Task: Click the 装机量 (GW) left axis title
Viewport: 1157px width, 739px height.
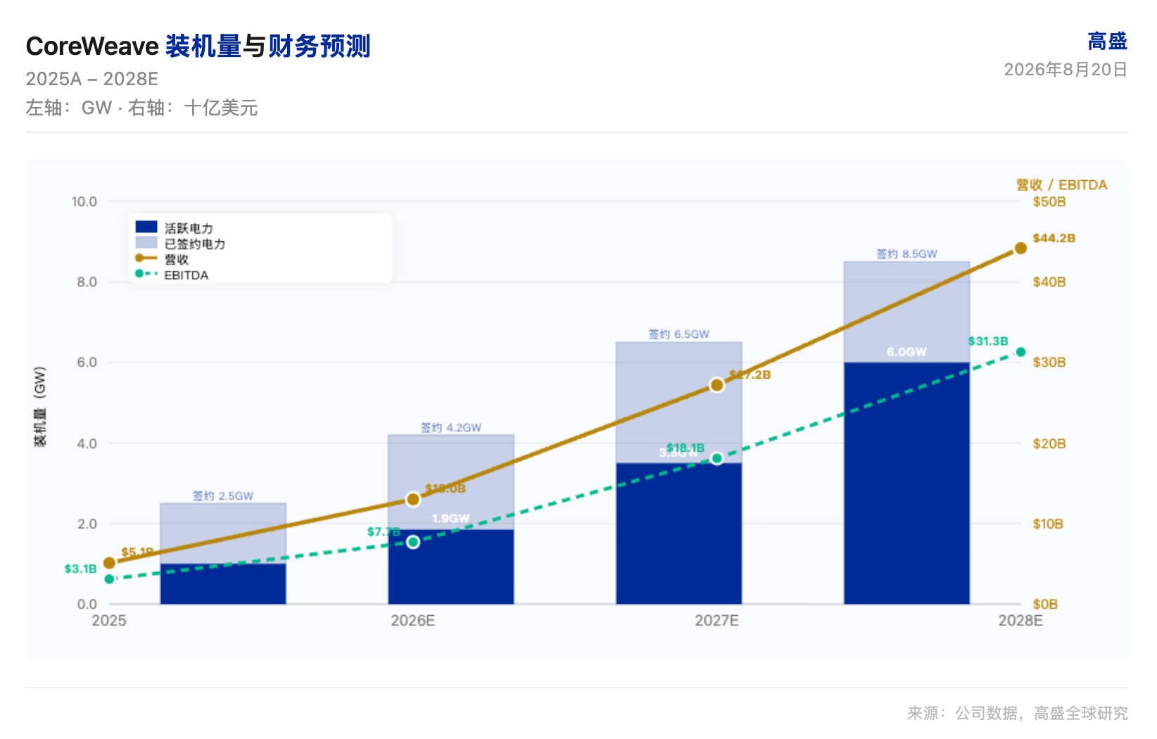Action: (40, 406)
